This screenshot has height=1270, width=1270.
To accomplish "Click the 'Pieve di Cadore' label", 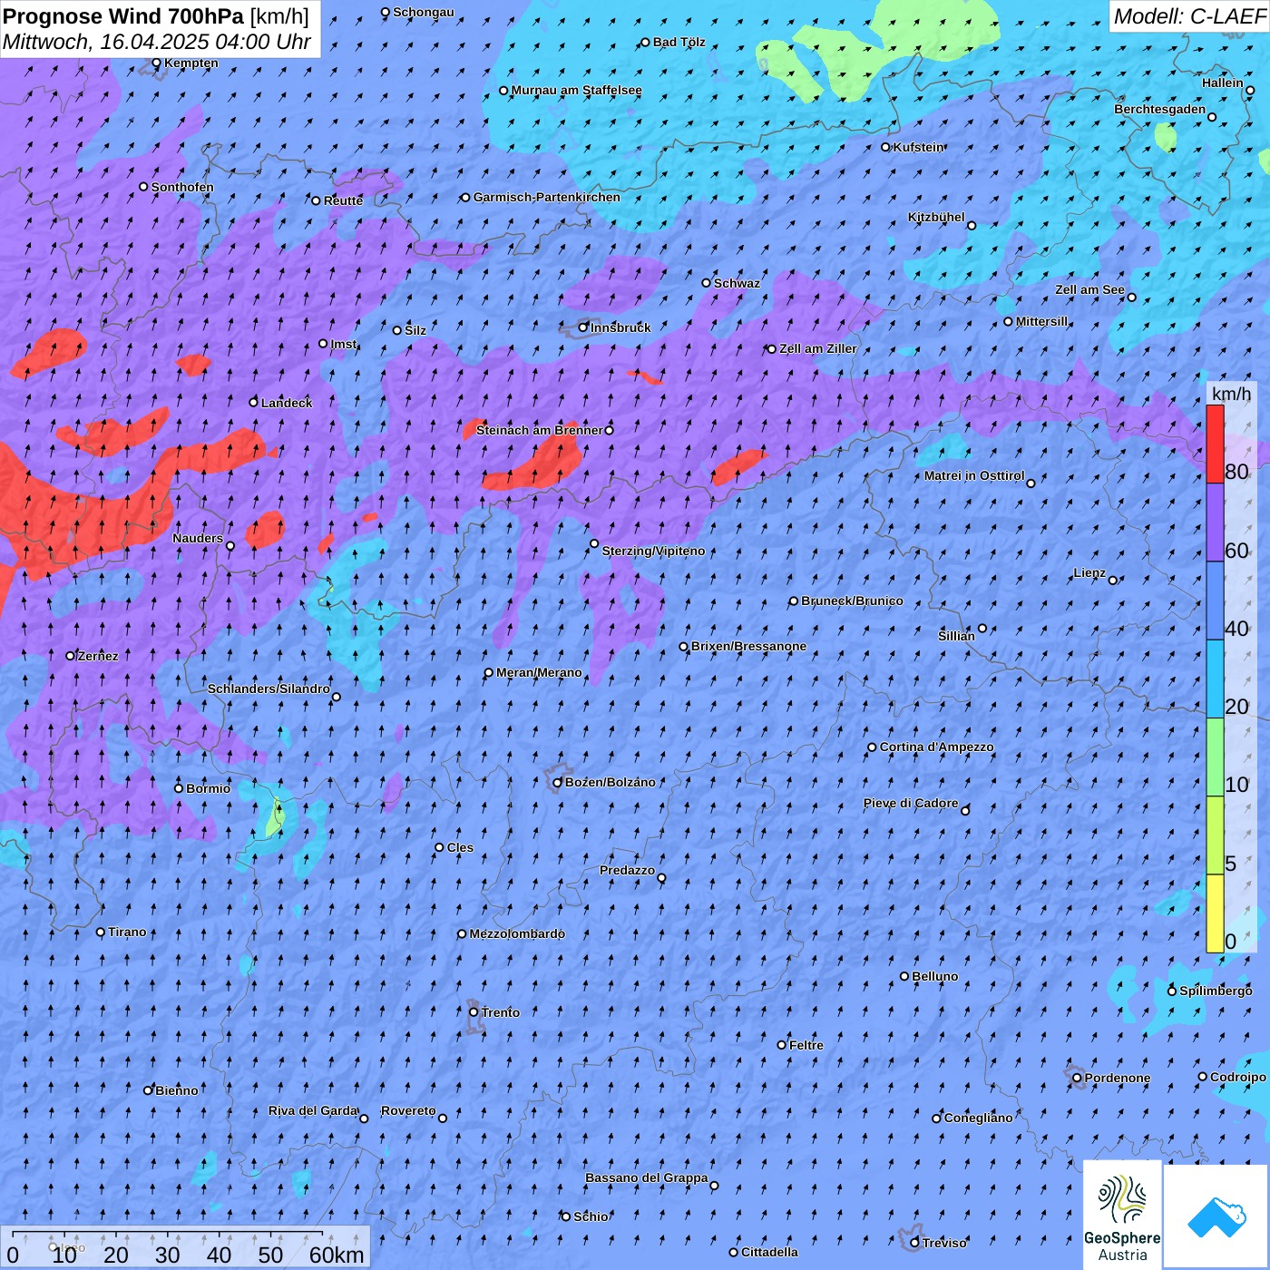I will [910, 803].
